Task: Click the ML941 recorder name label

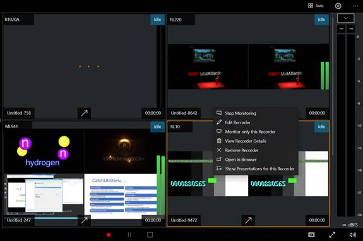Action: point(11,126)
